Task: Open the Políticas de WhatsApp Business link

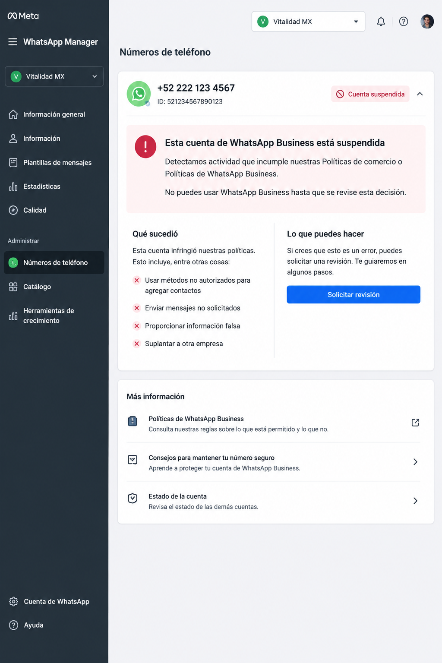Action: pos(274,423)
